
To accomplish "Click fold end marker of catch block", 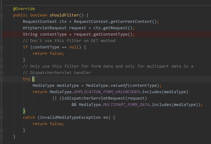I will click(x=2, y=130).
